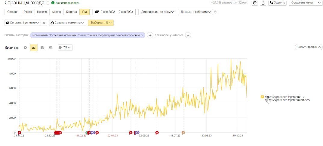The width and height of the screenshot is (323, 146).
Task: Open the date range 3 ноя 2022 picker
Action: point(114,12)
